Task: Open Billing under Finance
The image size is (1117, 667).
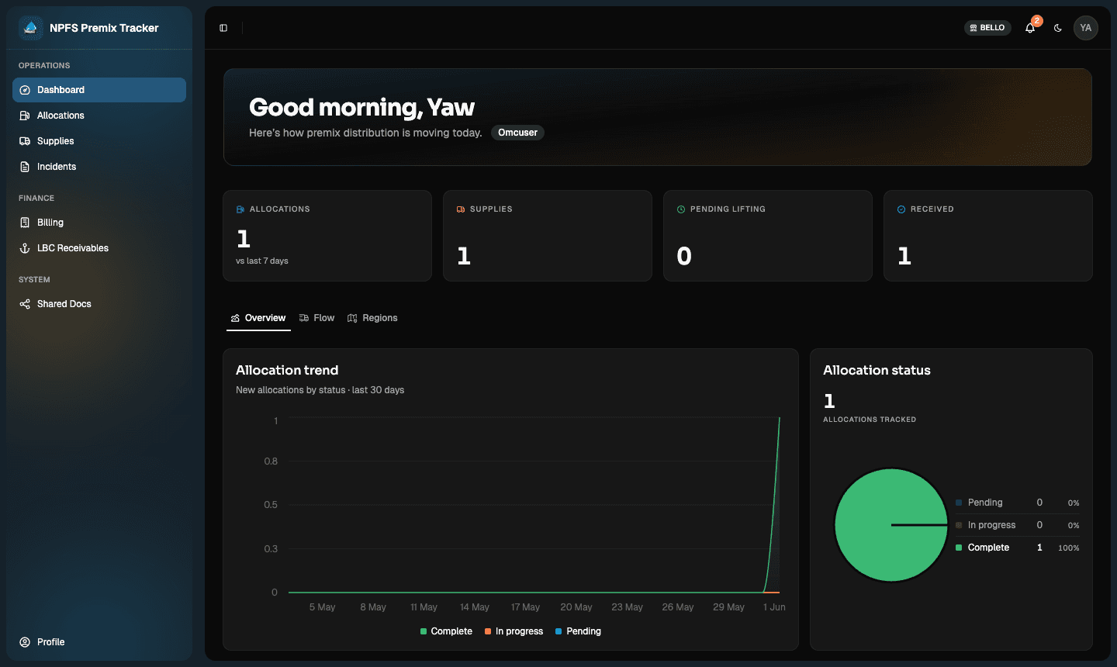Action: tap(99, 223)
